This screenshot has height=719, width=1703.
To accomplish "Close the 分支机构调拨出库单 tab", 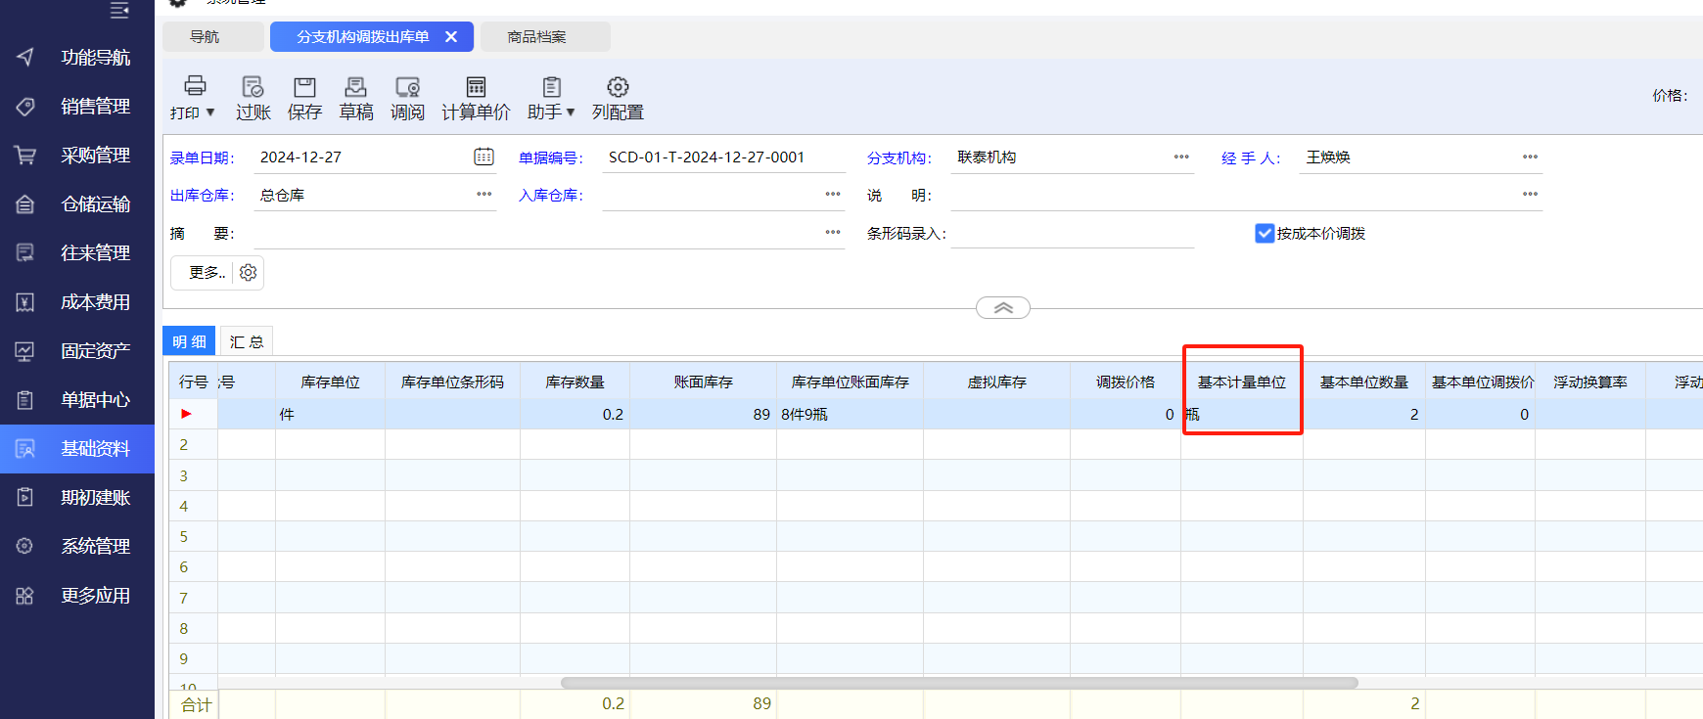I will coord(451,36).
